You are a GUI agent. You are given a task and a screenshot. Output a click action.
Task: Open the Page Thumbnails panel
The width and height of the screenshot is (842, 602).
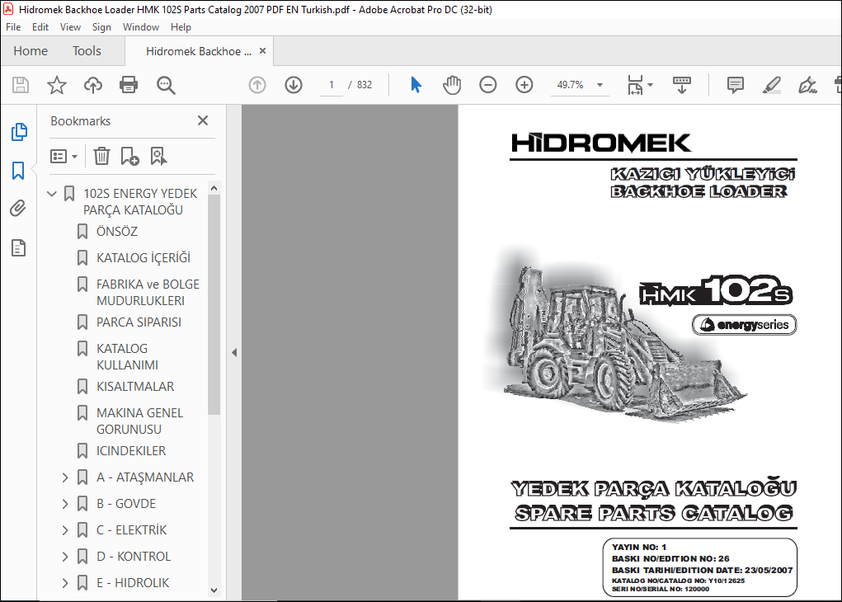coord(19,132)
